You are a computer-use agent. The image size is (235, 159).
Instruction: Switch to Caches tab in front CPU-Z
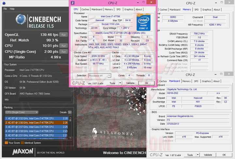coord(85,9)
